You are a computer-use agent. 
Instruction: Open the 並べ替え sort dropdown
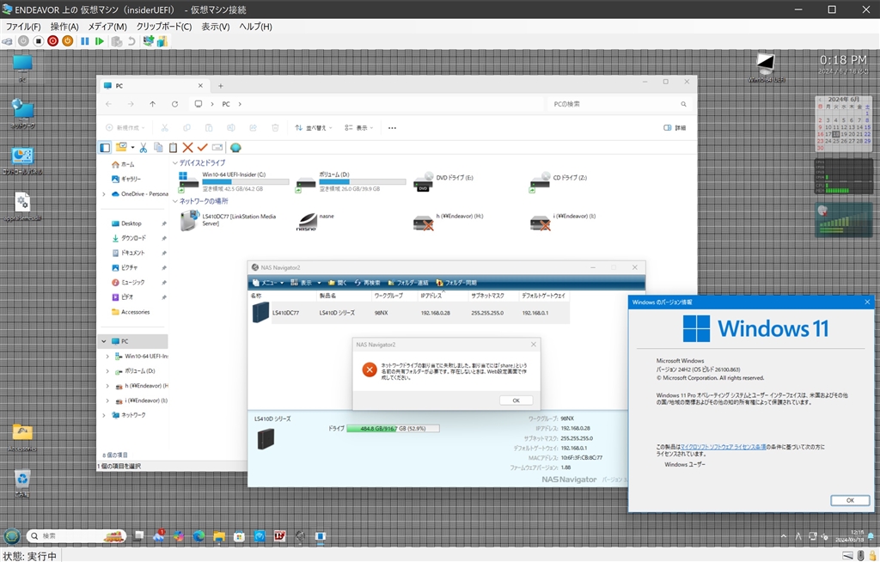pyautogui.click(x=313, y=128)
